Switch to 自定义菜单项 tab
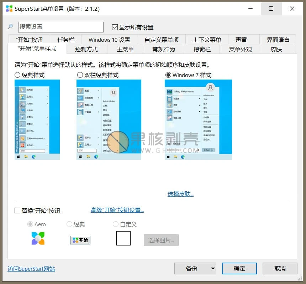This screenshot has height=284, width=306. point(162,40)
